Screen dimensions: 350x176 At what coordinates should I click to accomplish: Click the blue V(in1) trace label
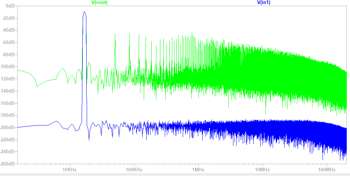[x=264, y=3]
